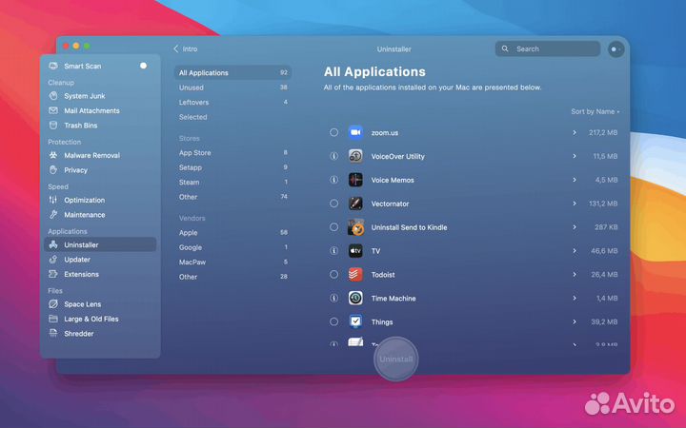Click the Uninstaller sidebar icon
This screenshot has height=428, width=686.
click(53, 244)
